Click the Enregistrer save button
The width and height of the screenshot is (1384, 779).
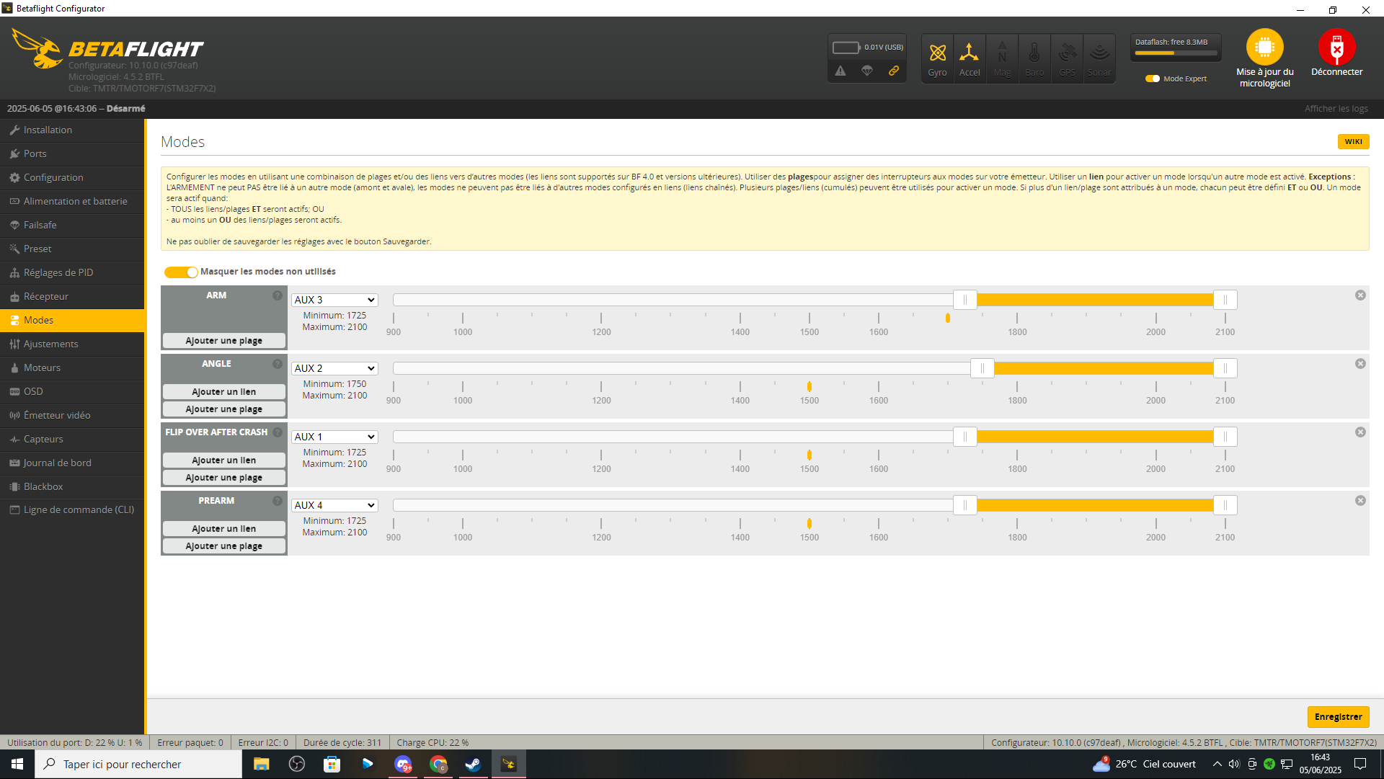click(1338, 716)
